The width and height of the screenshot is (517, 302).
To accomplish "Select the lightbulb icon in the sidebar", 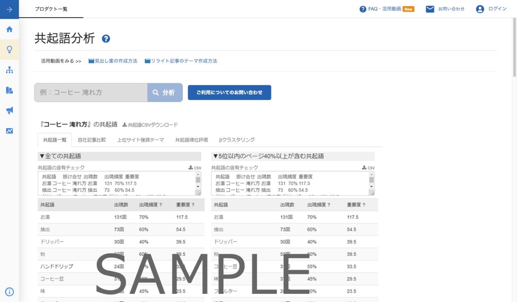I will tap(9, 50).
